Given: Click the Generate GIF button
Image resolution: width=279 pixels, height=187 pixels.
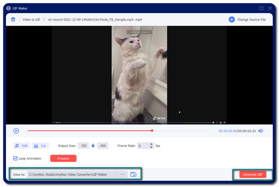Looking at the screenshot, I should 252,174.
